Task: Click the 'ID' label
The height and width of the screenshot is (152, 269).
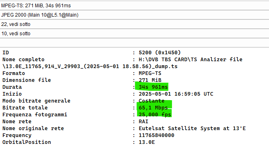Action: point(6,52)
